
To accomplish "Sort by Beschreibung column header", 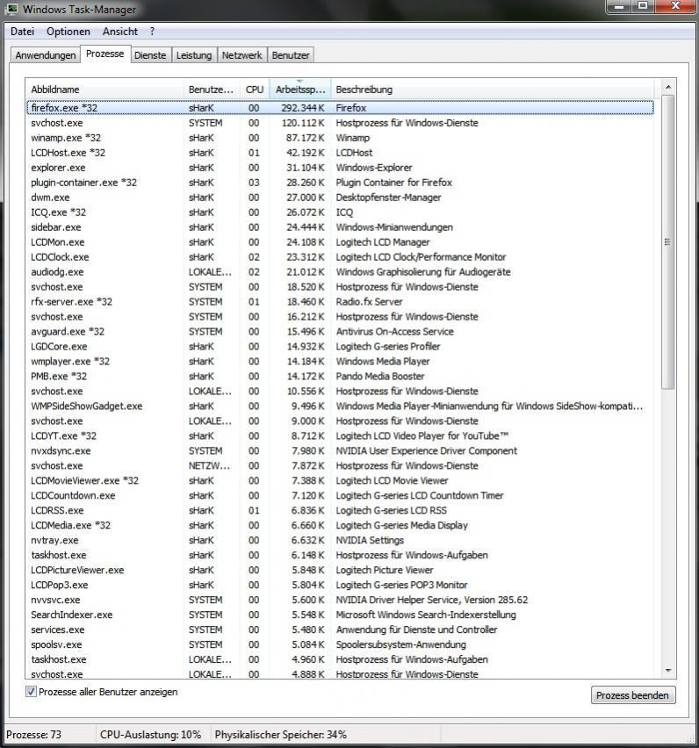I will (493, 90).
